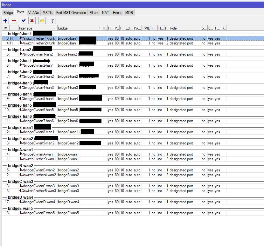The width and height of the screenshot is (264, 246).
Task: Click port icon of bridge0\vlan6-han5
Action: tap(22, 110)
